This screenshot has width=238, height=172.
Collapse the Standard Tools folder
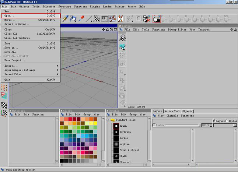click(108, 120)
